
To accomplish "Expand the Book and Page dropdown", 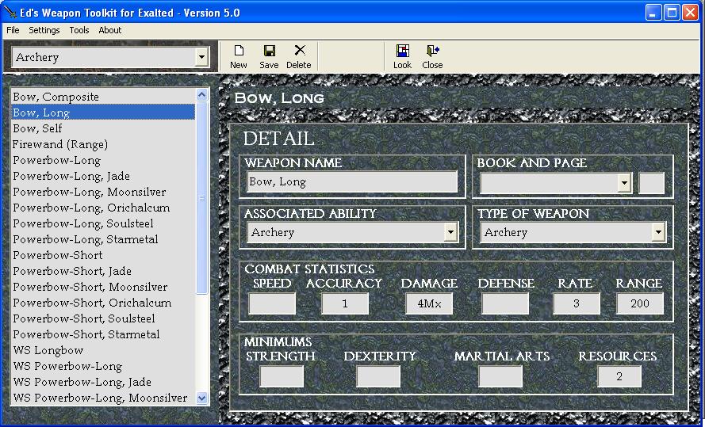I will 624,183.
